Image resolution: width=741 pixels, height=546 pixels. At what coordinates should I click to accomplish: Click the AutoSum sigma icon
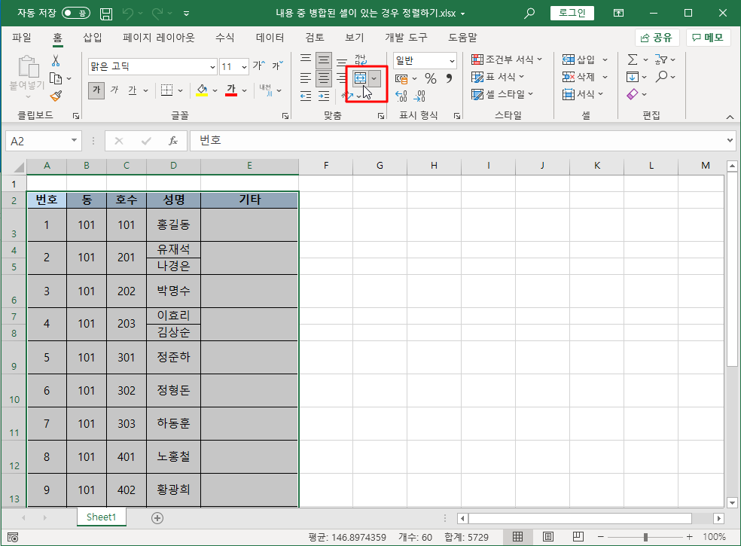(633, 59)
